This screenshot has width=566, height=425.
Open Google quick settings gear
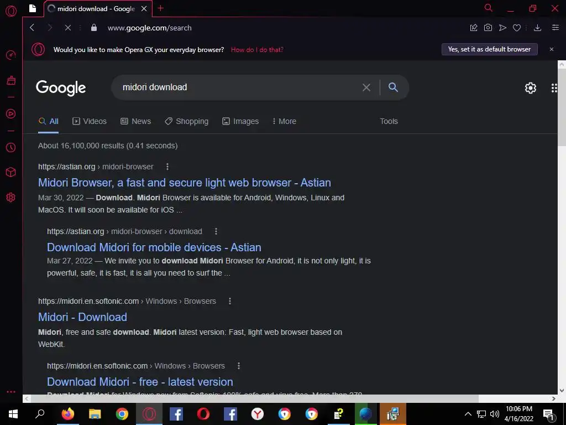(530, 88)
